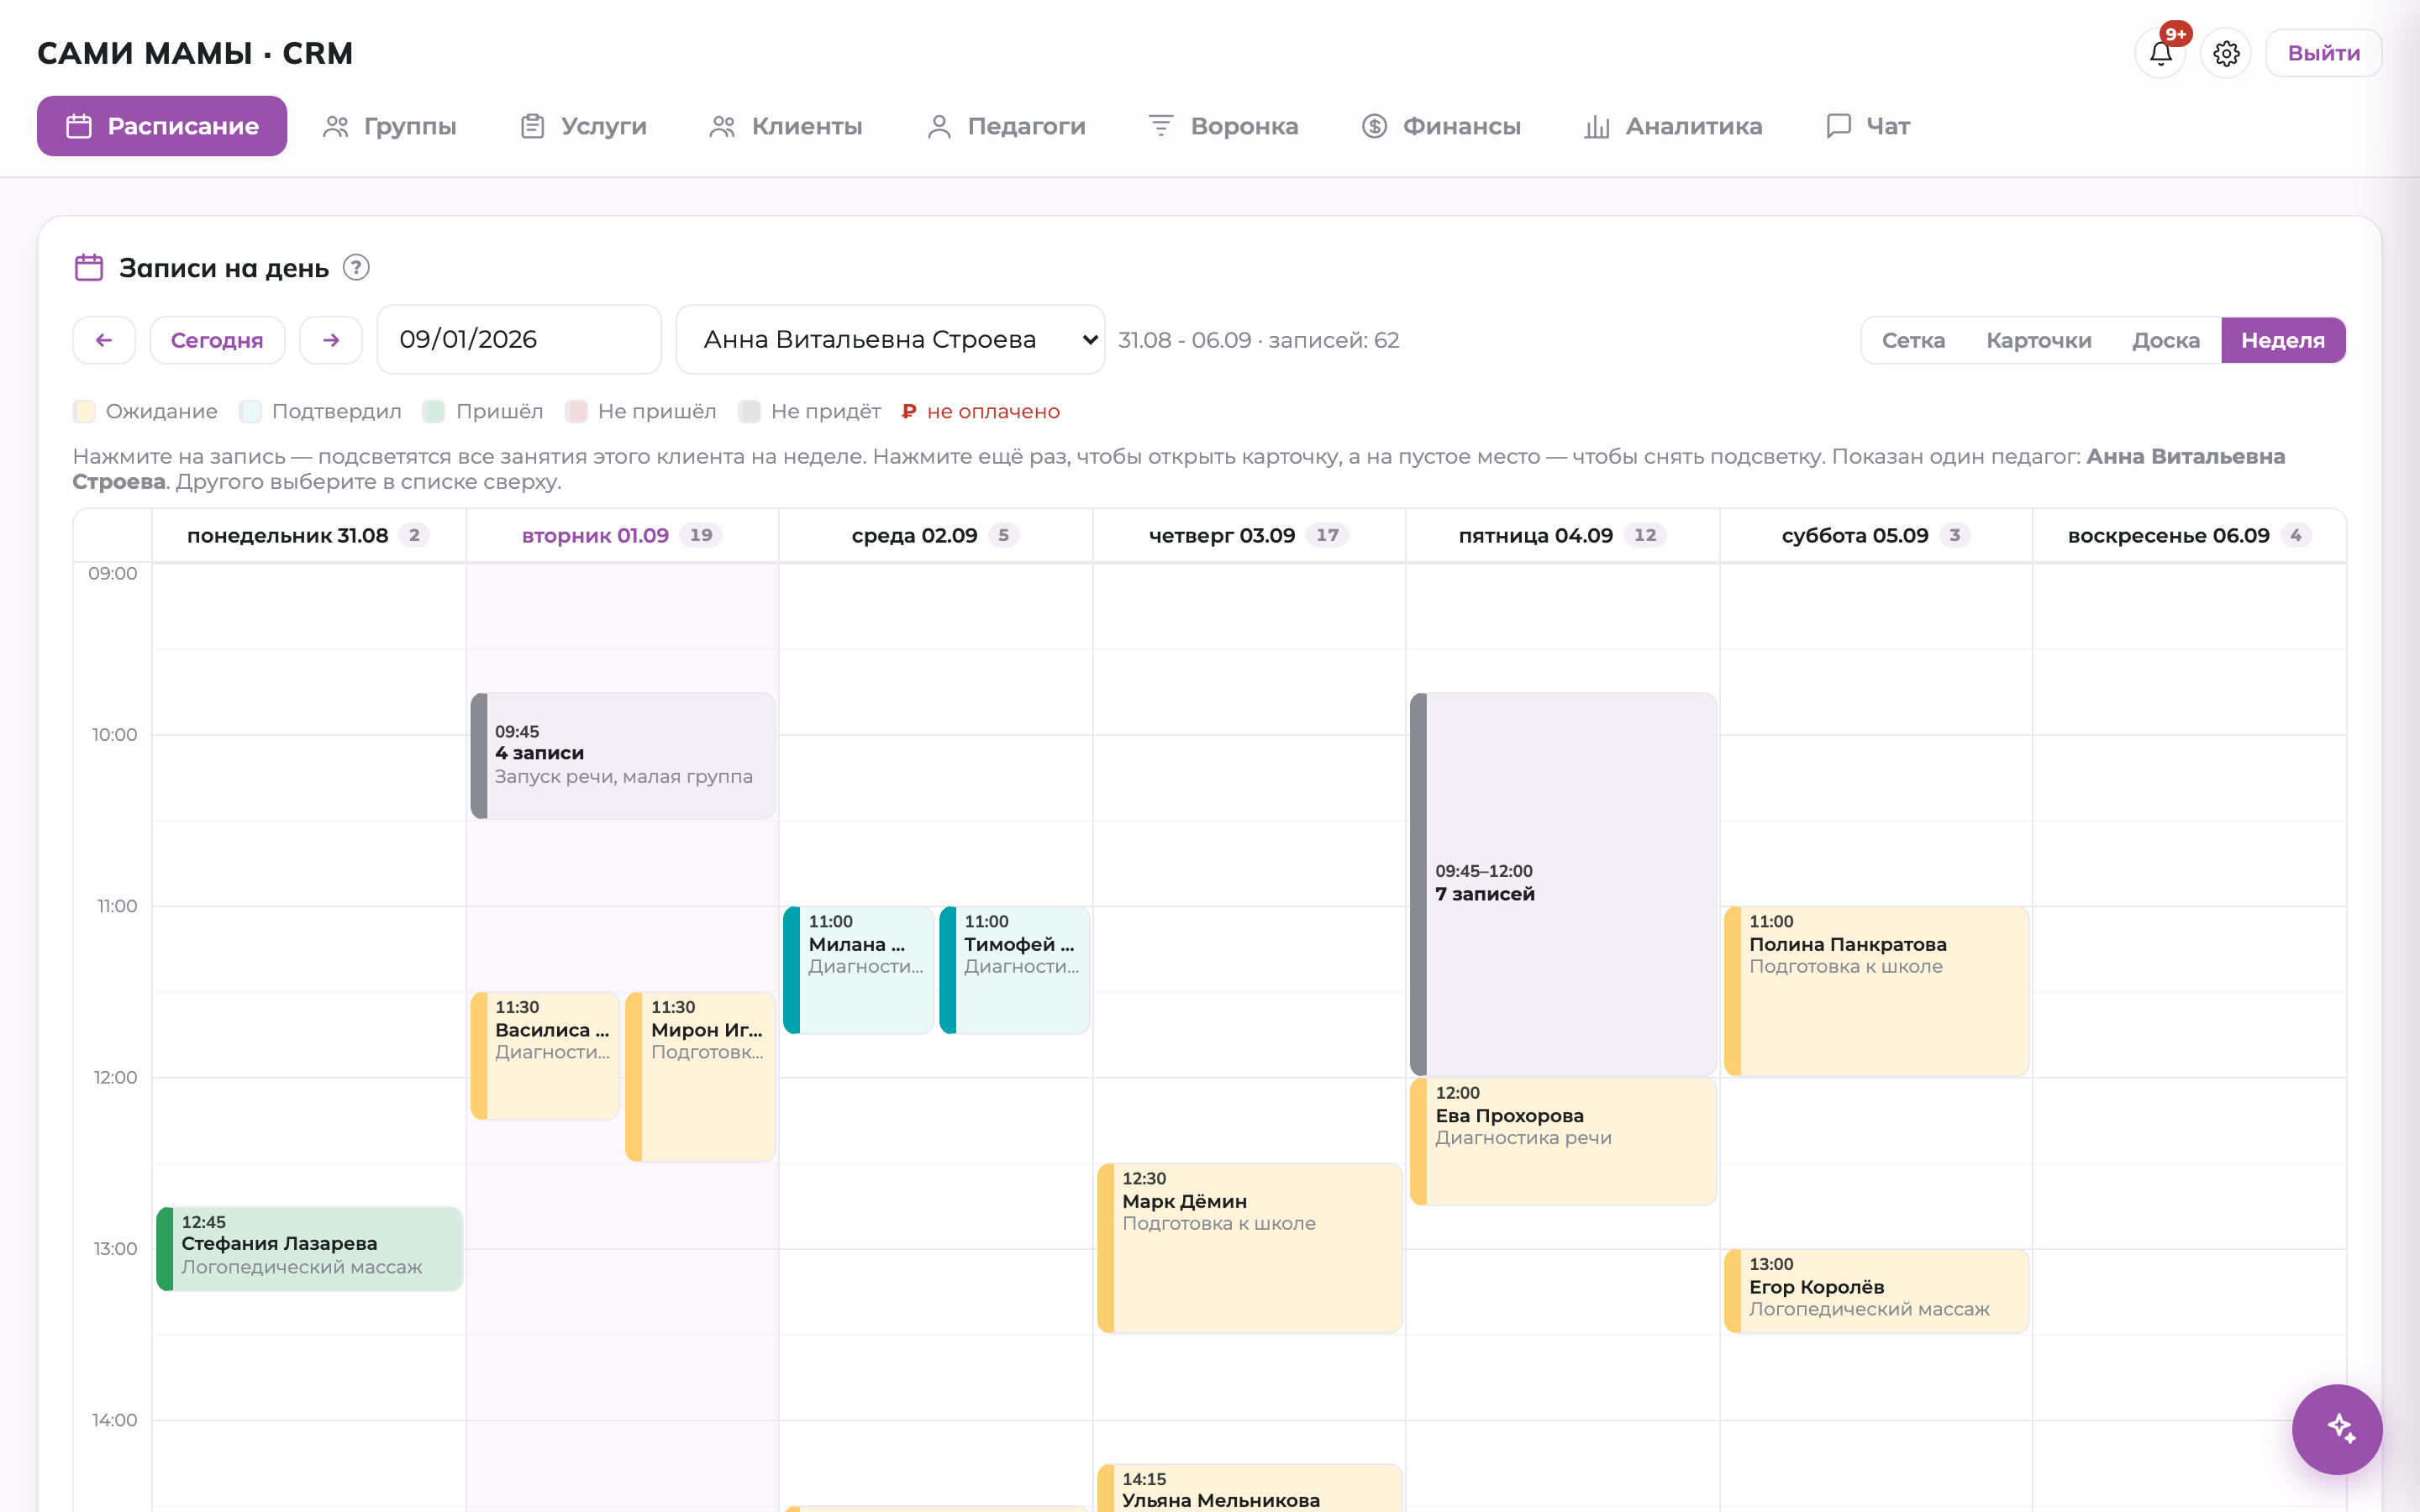The width and height of the screenshot is (2420, 1512).
Task: Open the notifications bell
Action: point(2160,53)
